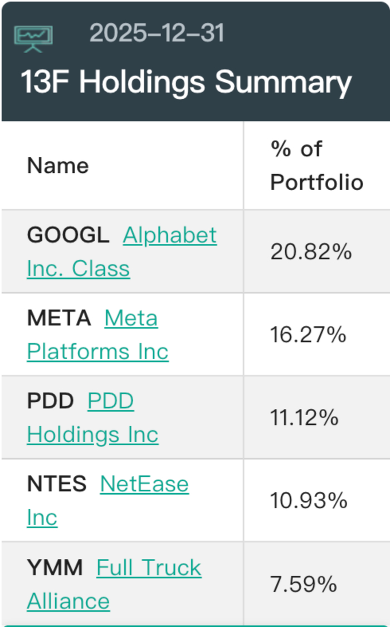Click the 20.82% portfolio value
Screen dimensions: 390x627
click(311, 252)
